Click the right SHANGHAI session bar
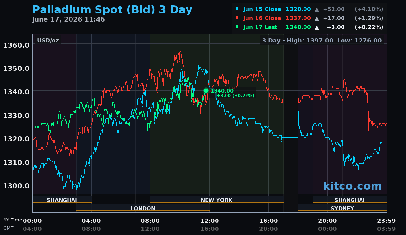The height and width of the screenshot is (235, 406). (350, 200)
